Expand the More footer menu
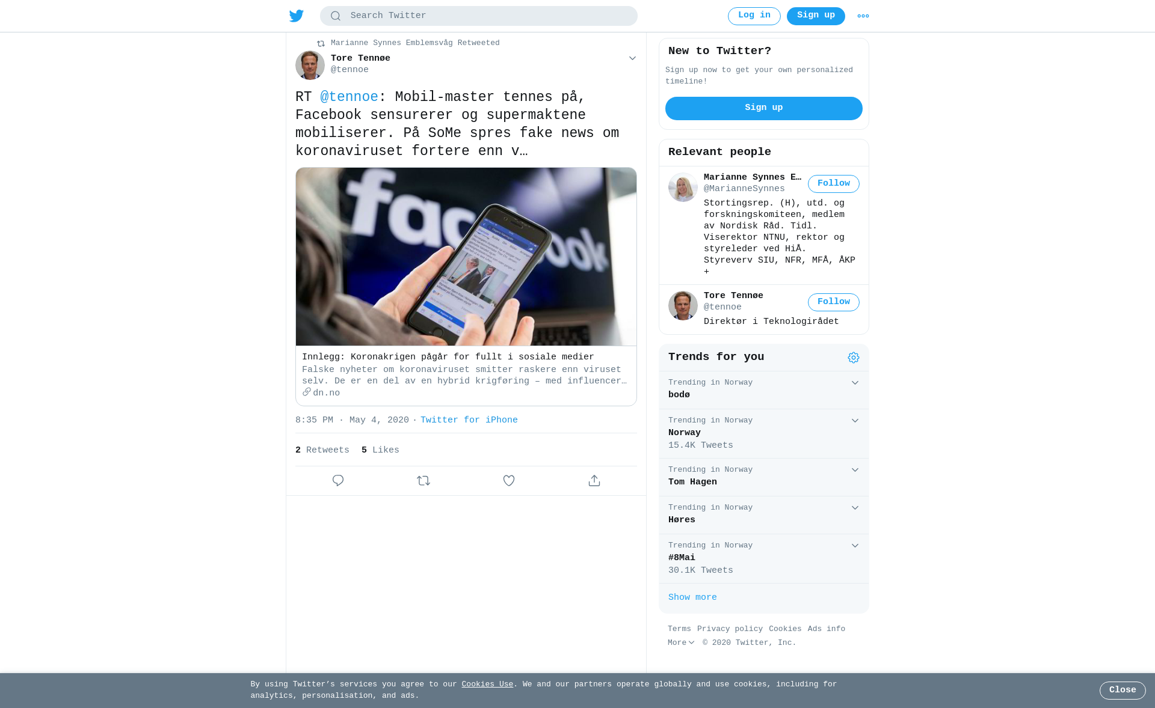1155x708 pixels. [x=681, y=643]
